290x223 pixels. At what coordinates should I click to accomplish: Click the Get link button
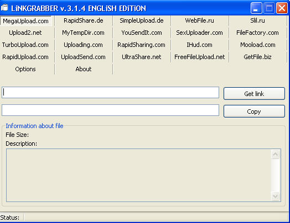(x=254, y=94)
